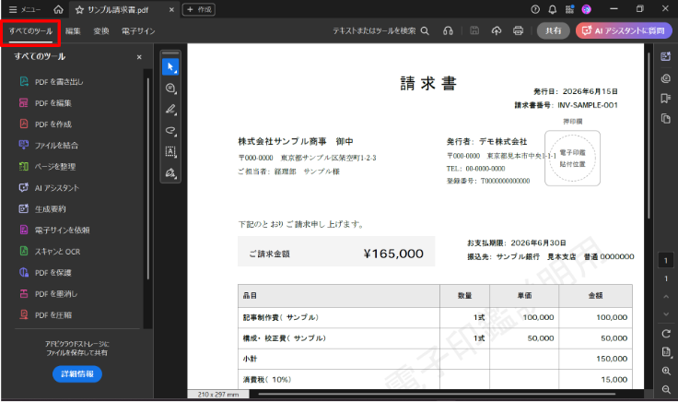The image size is (678, 402).
Task: Open the comments right-panel icon
Action: [666, 78]
